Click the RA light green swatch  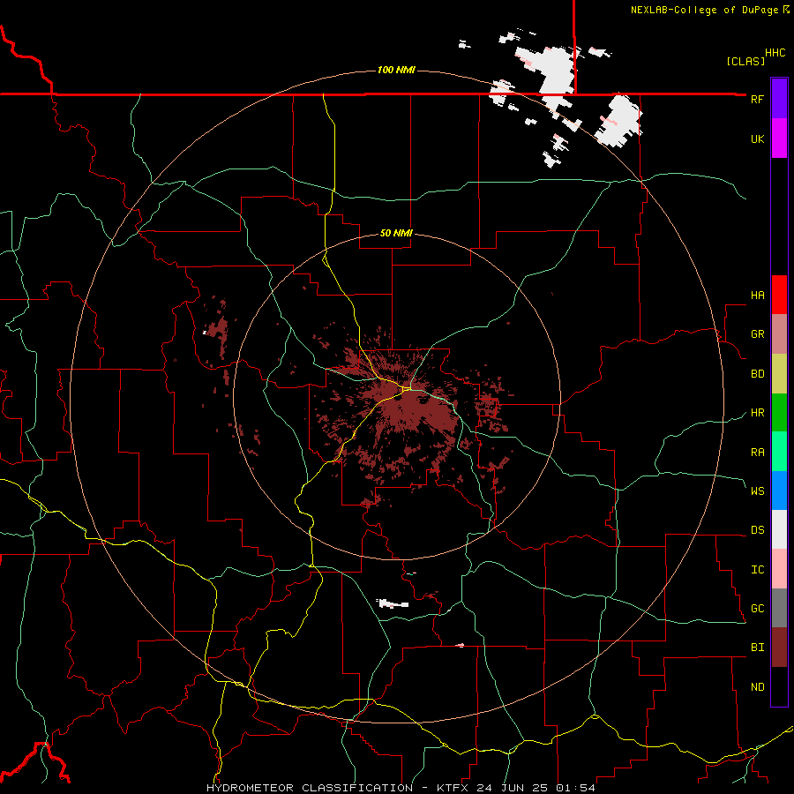779,451
